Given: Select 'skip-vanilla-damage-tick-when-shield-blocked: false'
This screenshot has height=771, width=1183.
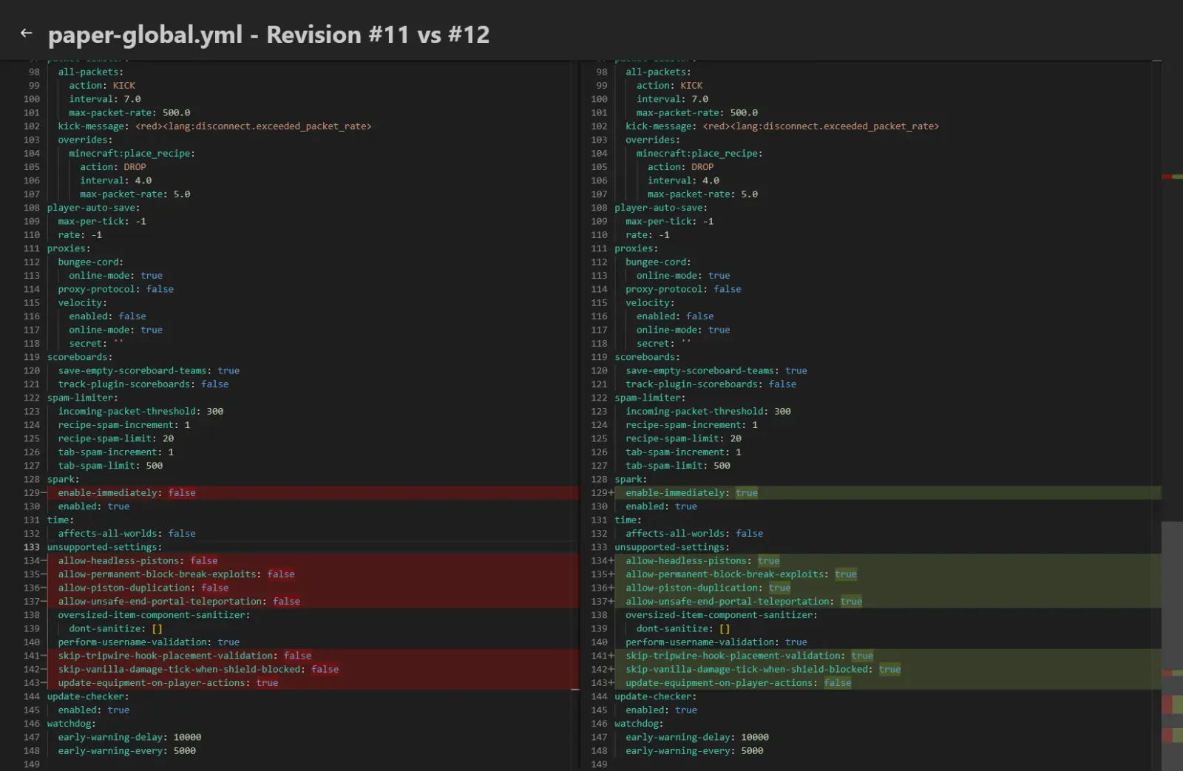Looking at the screenshot, I should pyautogui.click(x=198, y=670).
